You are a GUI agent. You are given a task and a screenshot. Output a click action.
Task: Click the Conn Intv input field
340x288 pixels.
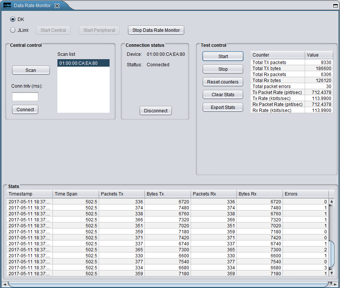[x=25, y=97]
